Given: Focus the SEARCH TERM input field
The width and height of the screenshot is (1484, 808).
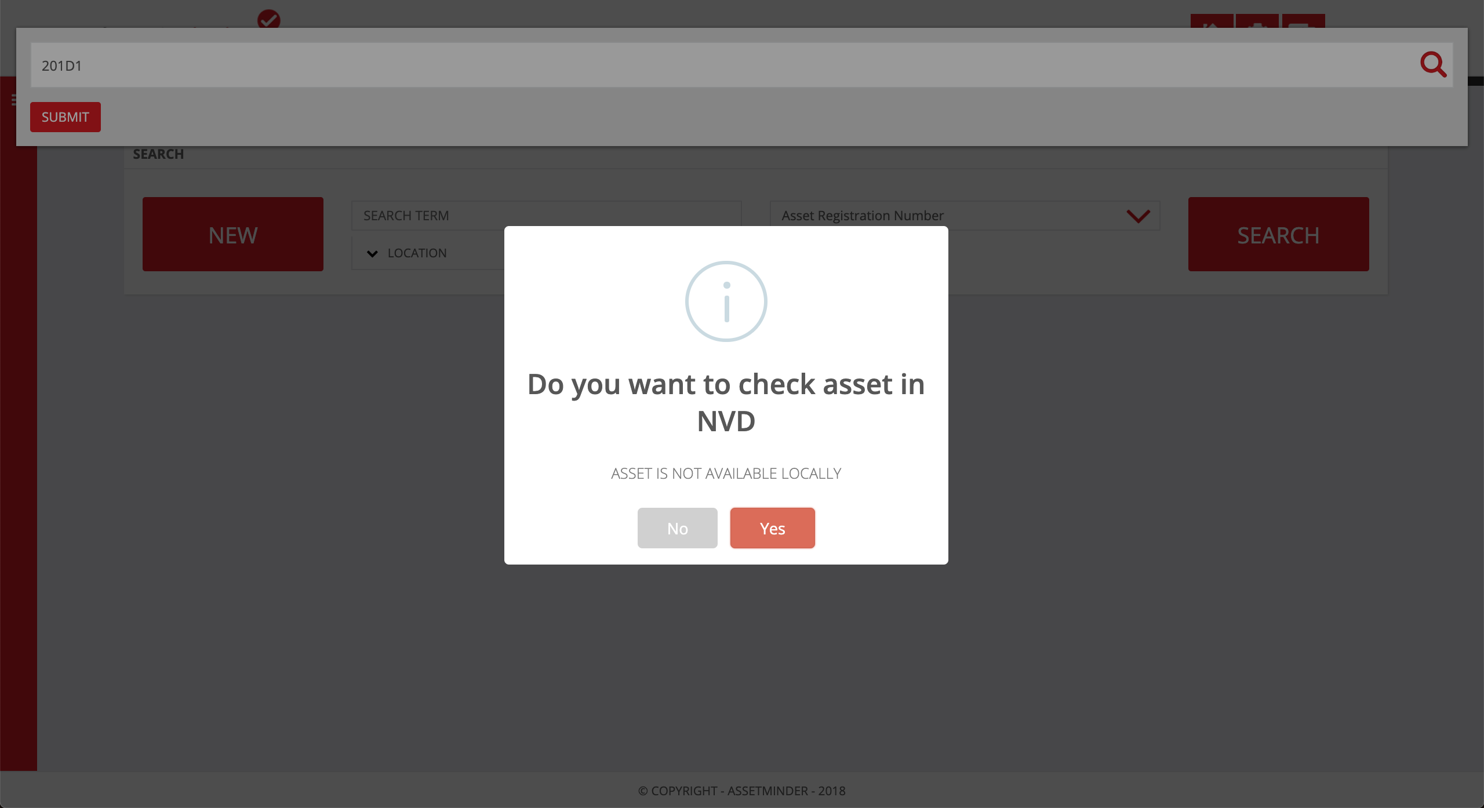Looking at the screenshot, I should coord(547,216).
